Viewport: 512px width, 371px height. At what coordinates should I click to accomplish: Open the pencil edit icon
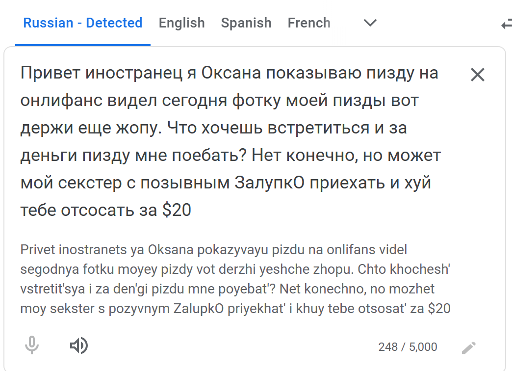coord(468,348)
